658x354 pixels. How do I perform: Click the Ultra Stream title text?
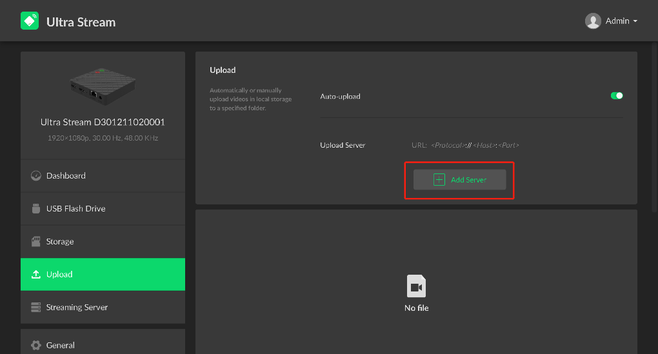(x=81, y=22)
